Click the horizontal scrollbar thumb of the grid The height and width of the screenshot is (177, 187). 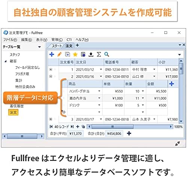112,127
